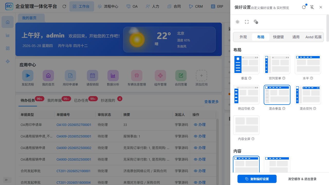The width and height of the screenshot is (329, 185).
Task: Select the 垂直 layout thumbnail
Action: pyautogui.click(x=246, y=64)
